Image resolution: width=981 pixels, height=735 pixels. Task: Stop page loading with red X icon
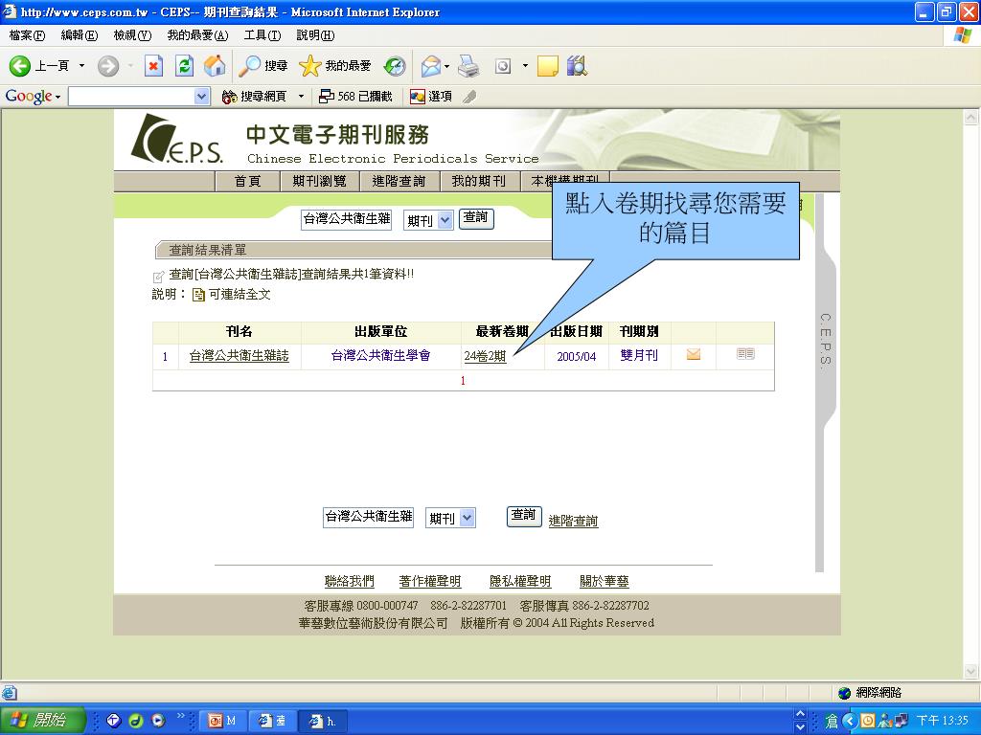click(153, 66)
